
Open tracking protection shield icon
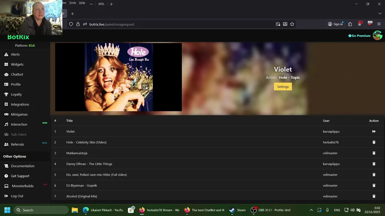(71, 24)
